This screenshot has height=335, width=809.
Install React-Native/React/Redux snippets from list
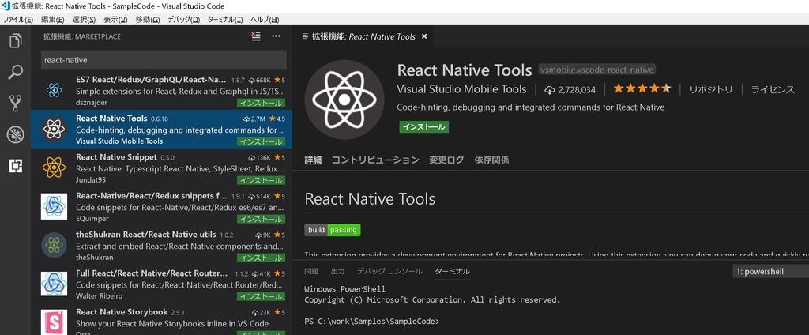[x=261, y=219]
